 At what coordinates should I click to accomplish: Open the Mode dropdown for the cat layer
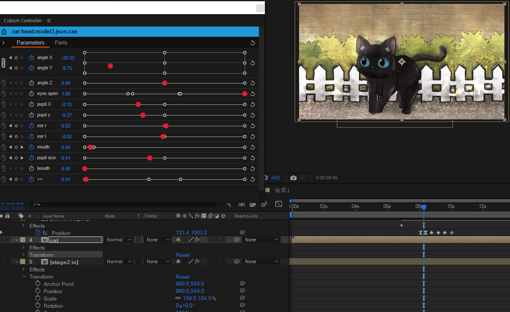pyautogui.click(x=119, y=240)
